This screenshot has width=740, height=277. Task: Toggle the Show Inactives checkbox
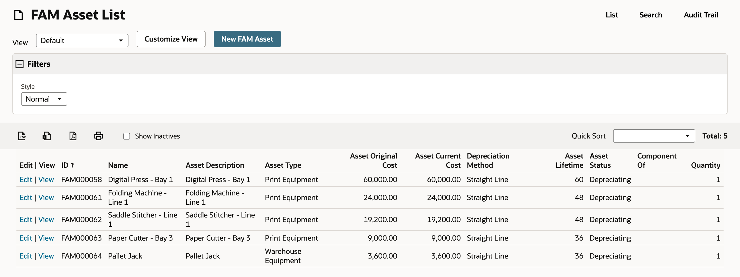[x=127, y=136]
